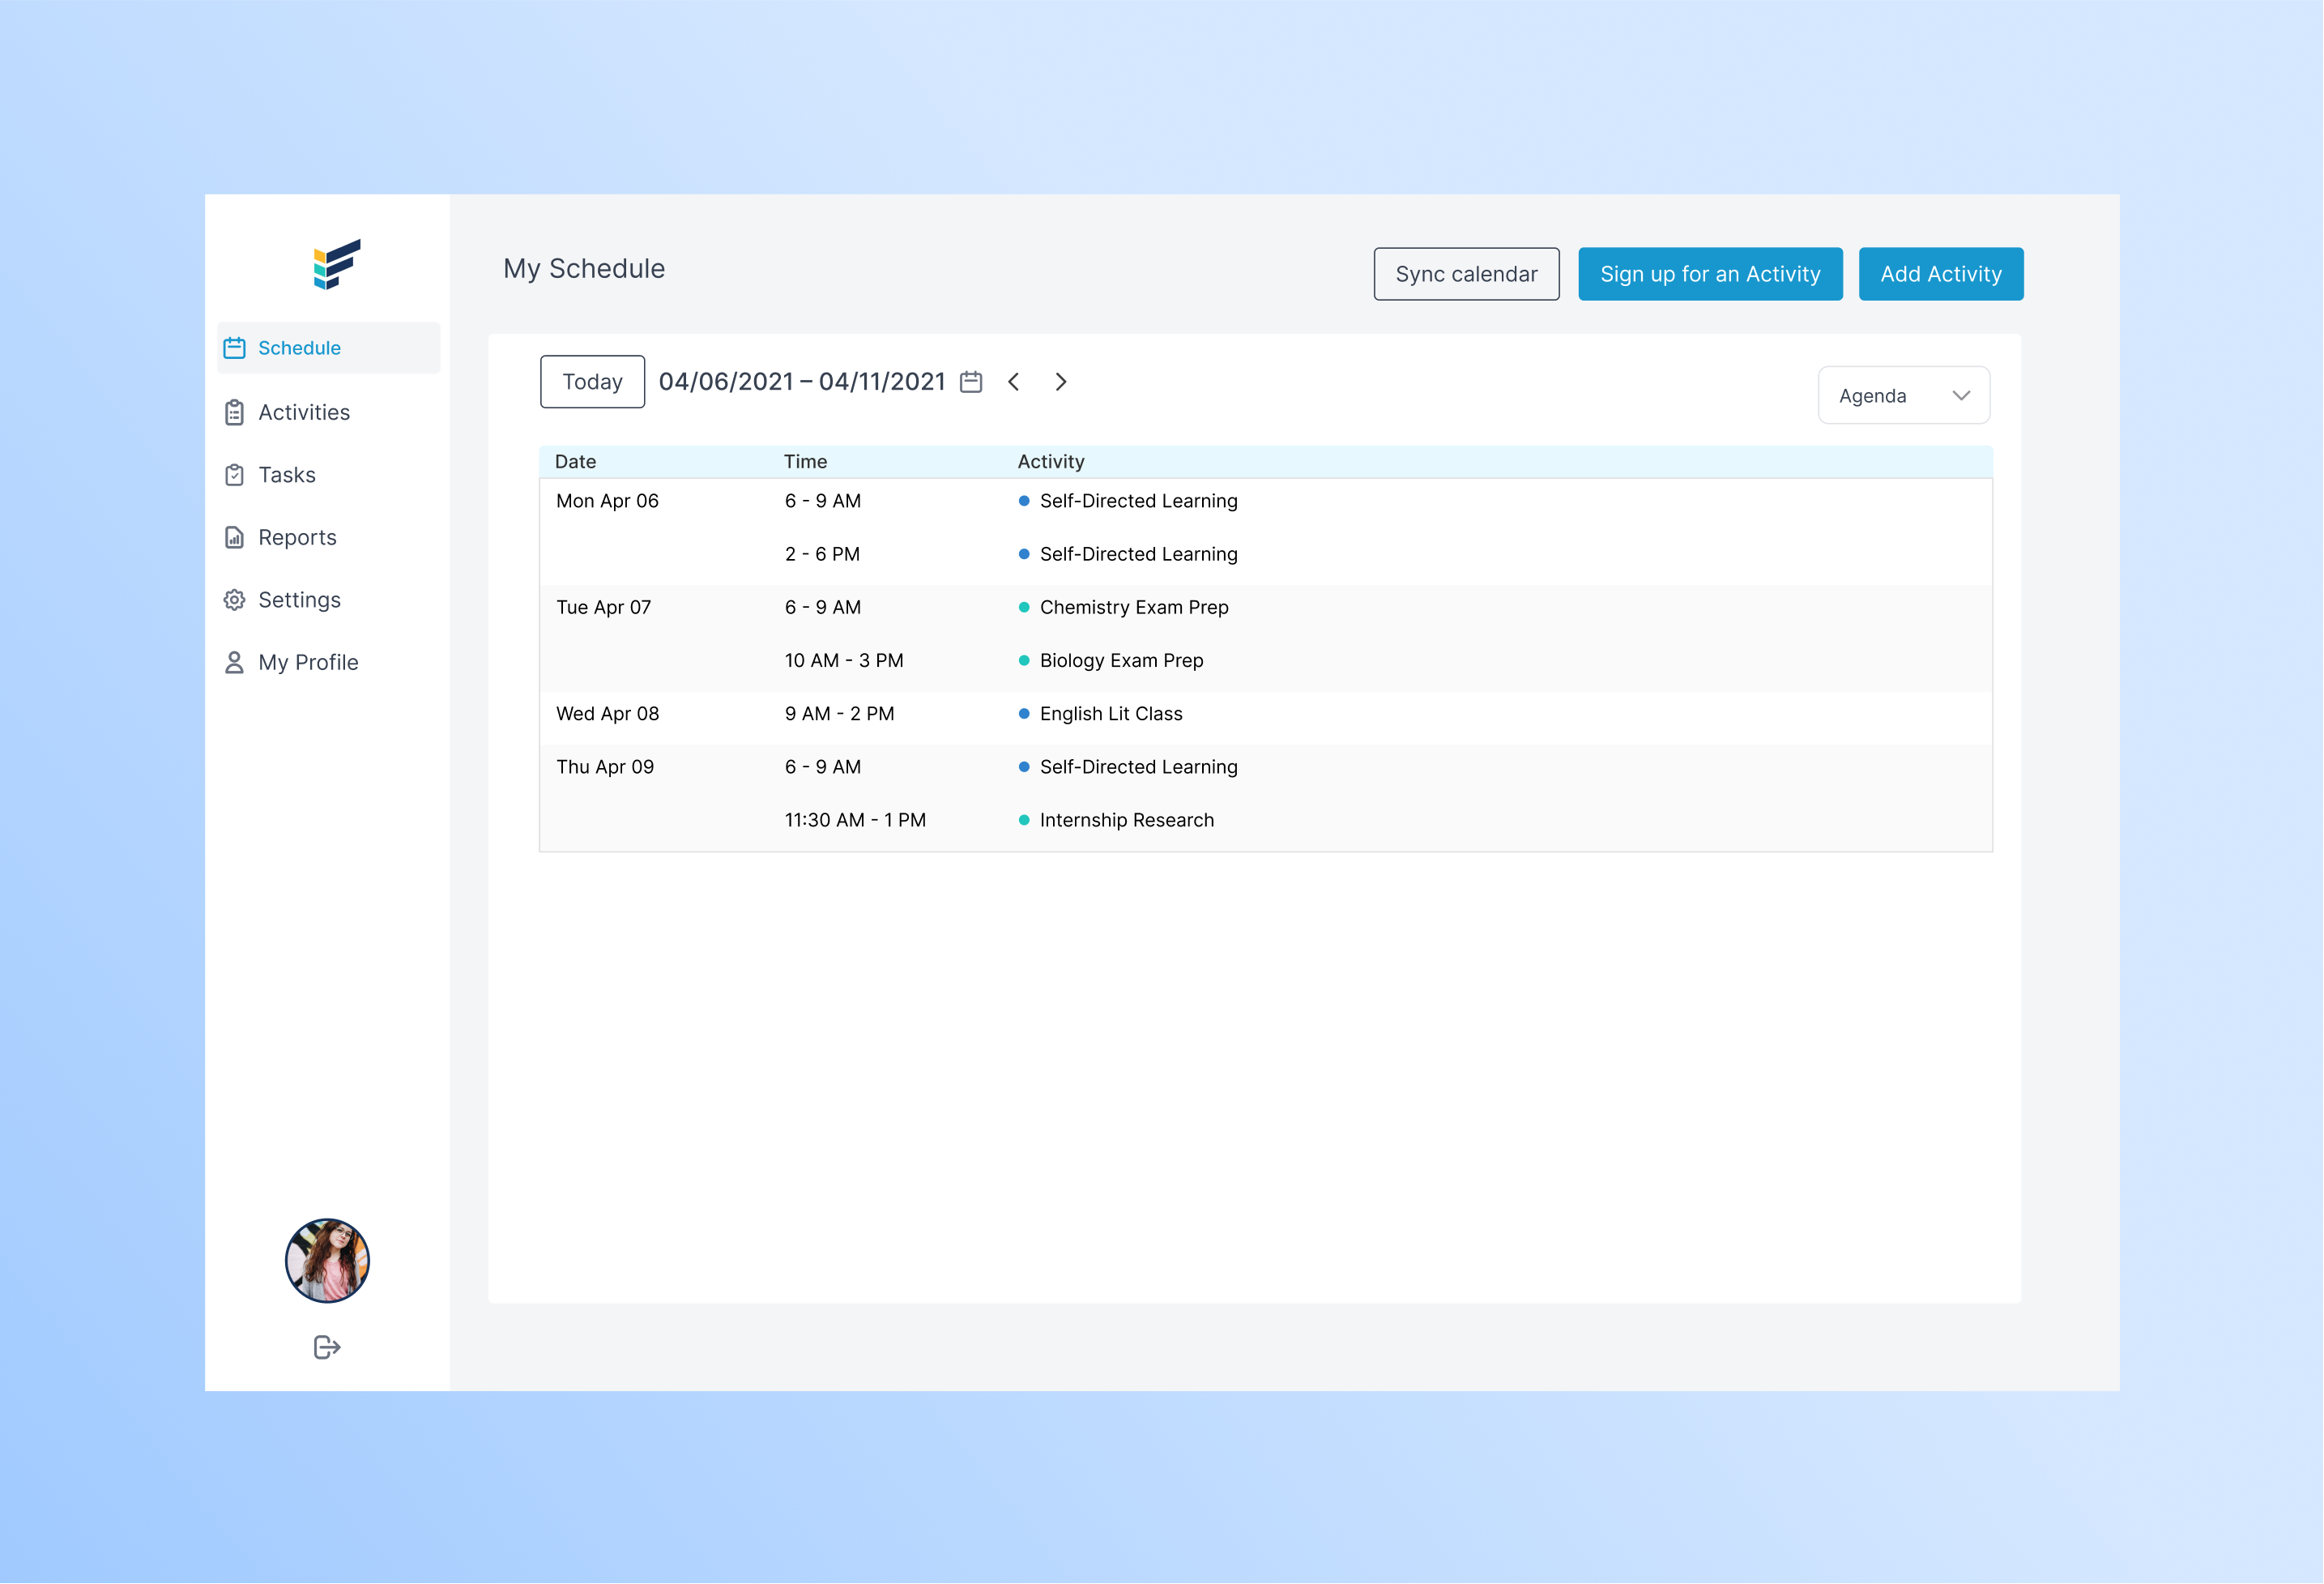
Task: Click the Settings gear icon
Action: 235,600
